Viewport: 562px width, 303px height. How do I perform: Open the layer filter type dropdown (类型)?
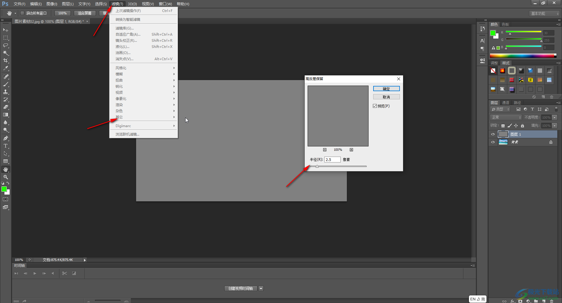tap(500, 109)
